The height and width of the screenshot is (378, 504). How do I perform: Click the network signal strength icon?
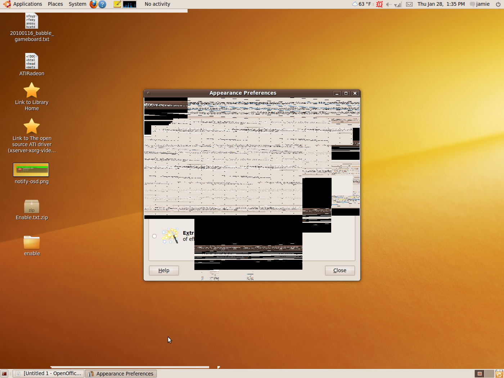[398, 4]
